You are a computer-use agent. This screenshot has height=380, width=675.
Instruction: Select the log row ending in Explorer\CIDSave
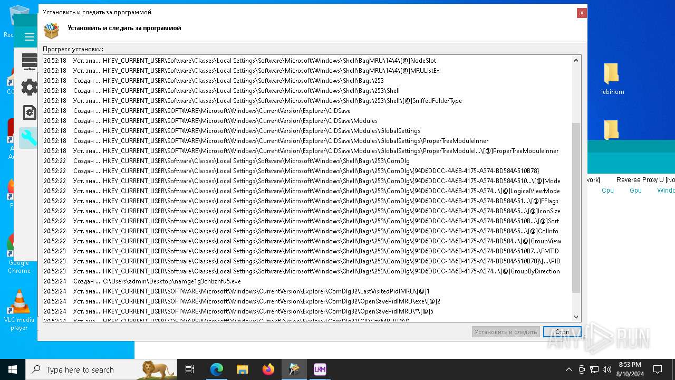tap(307, 111)
